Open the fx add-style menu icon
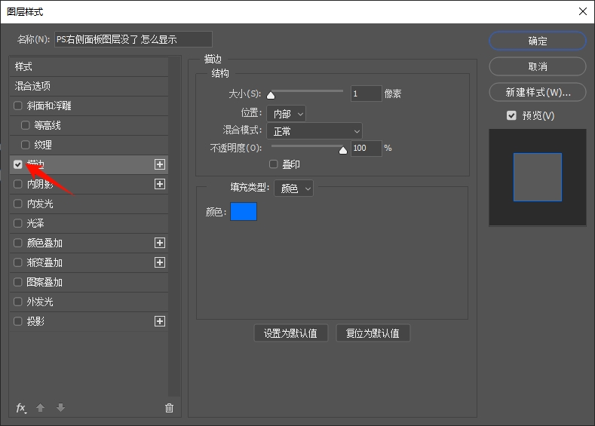Screen dimensions: 595x426 pyautogui.click(x=21, y=408)
